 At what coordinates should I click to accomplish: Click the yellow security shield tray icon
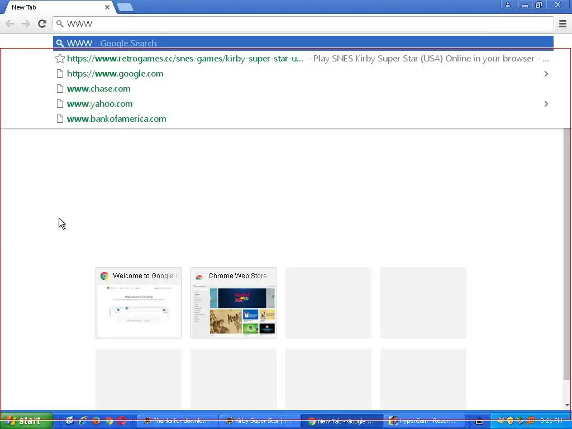pyautogui.click(x=511, y=421)
